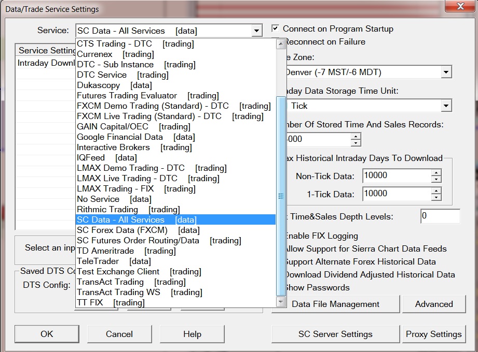Choose TD Ameritrade service
The width and height of the screenshot is (478, 352).
[x=175, y=251]
